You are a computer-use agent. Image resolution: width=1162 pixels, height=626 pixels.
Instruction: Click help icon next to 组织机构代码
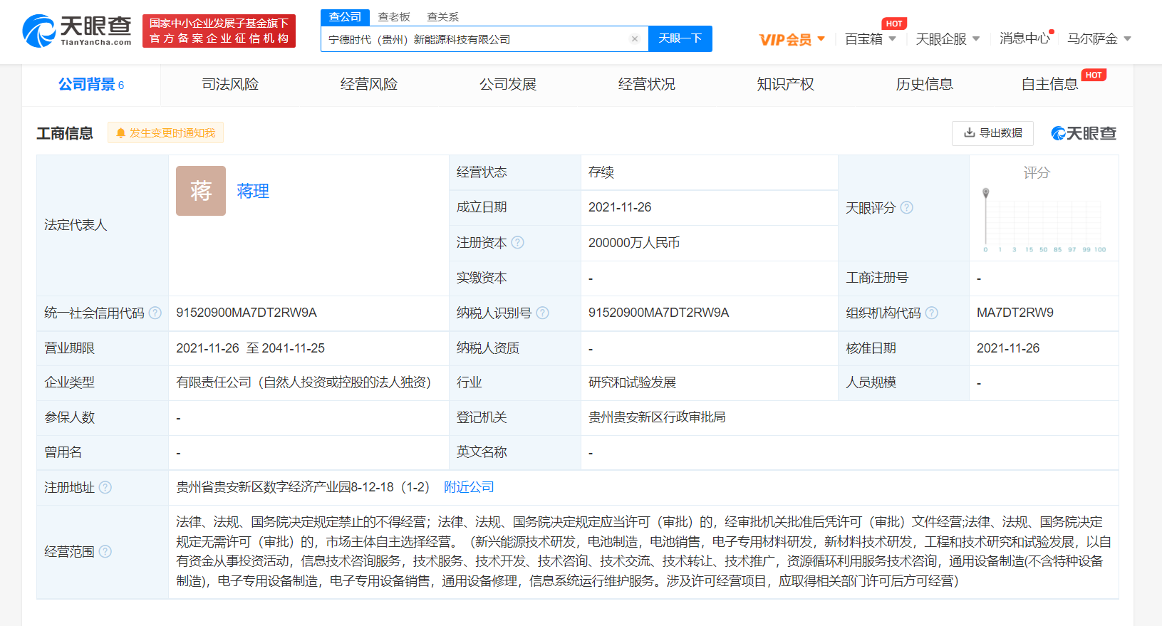tap(931, 313)
